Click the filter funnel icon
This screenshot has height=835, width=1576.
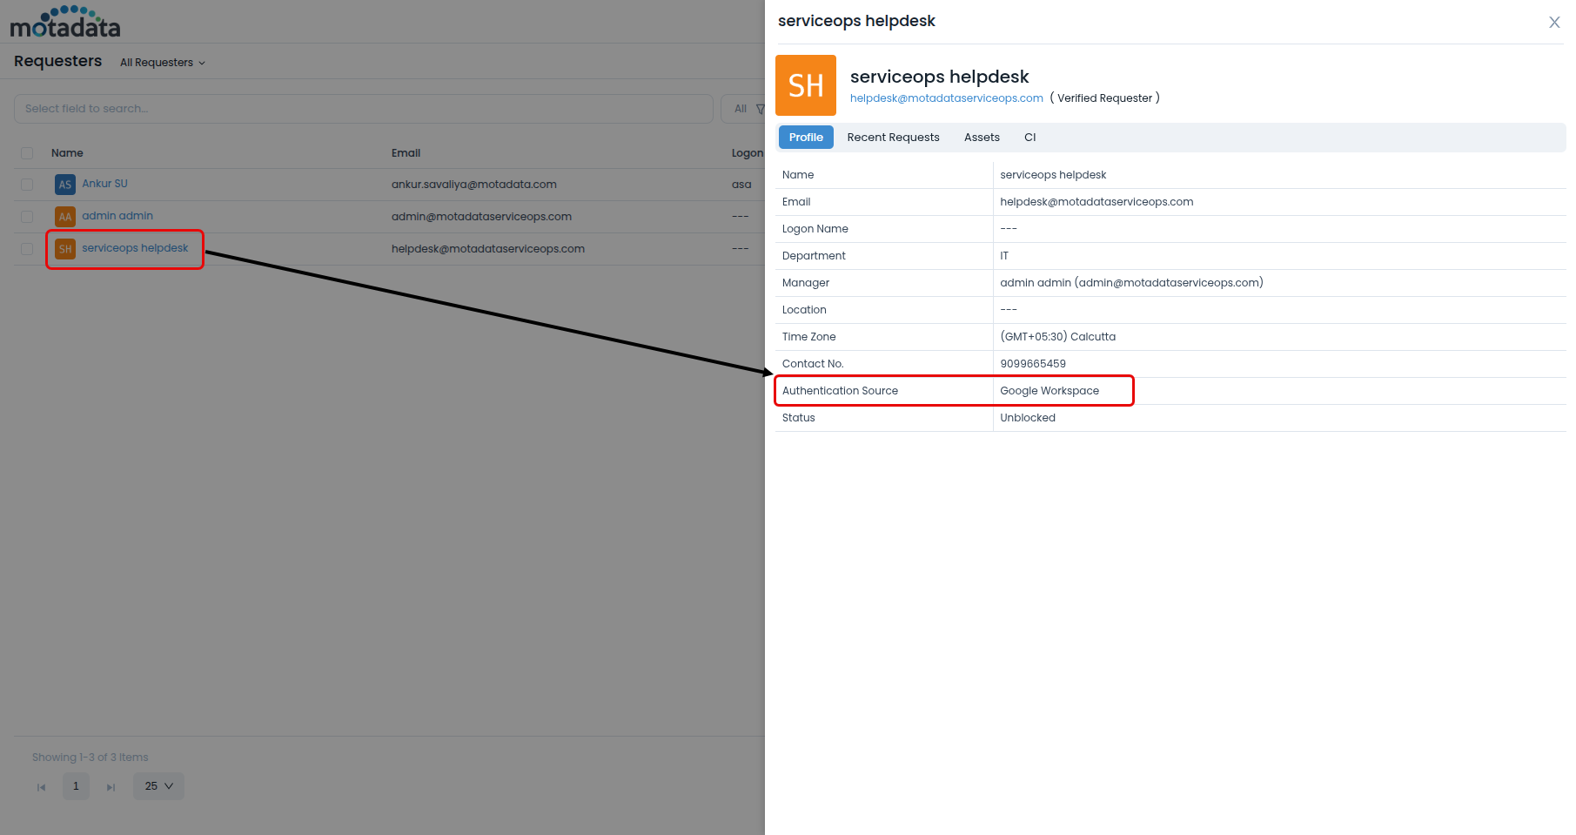[x=760, y=109]
